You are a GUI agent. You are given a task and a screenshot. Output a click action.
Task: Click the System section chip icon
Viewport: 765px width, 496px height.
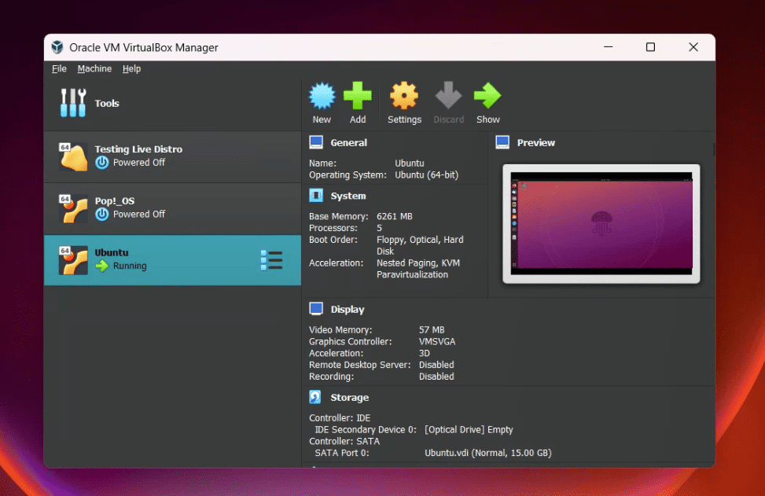[x=316, y=196]
